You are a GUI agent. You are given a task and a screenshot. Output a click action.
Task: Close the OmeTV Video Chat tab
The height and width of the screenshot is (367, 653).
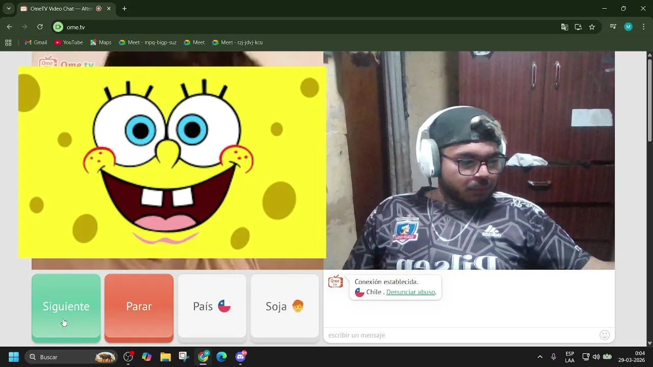(109, 9)
